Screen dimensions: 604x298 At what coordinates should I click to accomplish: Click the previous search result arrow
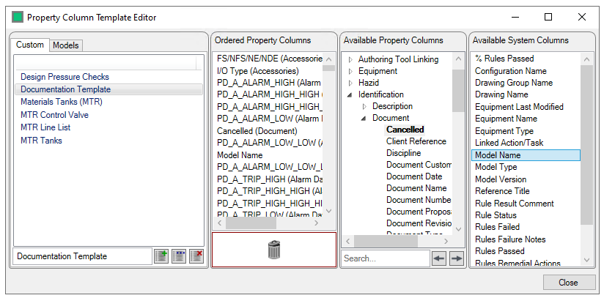tap(439, 258)
